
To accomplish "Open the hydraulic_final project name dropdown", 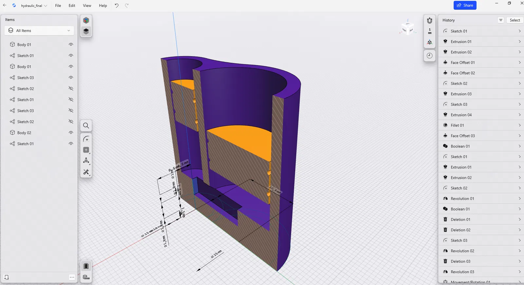I will tap(34, 6).
